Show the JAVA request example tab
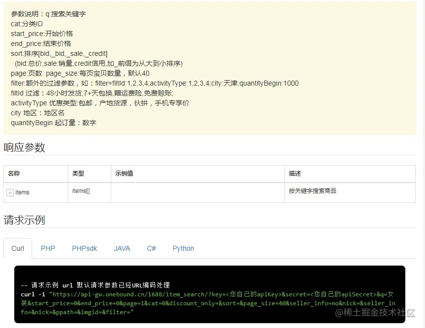Screen dimensions: 425x328 tap(122, 248)
